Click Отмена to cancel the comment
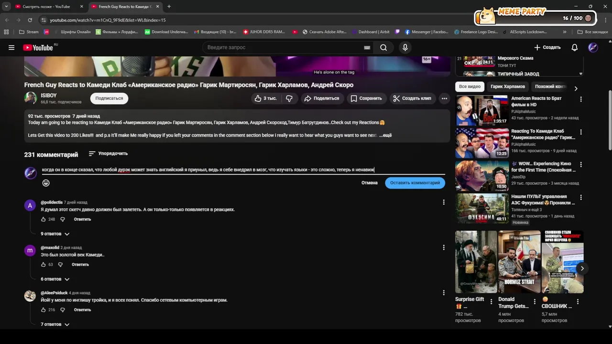This screenshot has height=344, width=612. pos(369,183)
